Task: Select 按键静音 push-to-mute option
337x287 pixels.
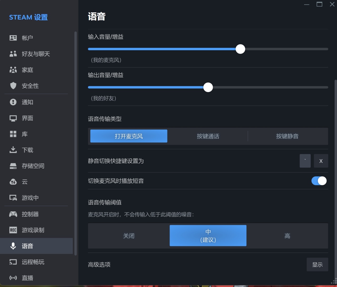Action: (x=287, y=136)
